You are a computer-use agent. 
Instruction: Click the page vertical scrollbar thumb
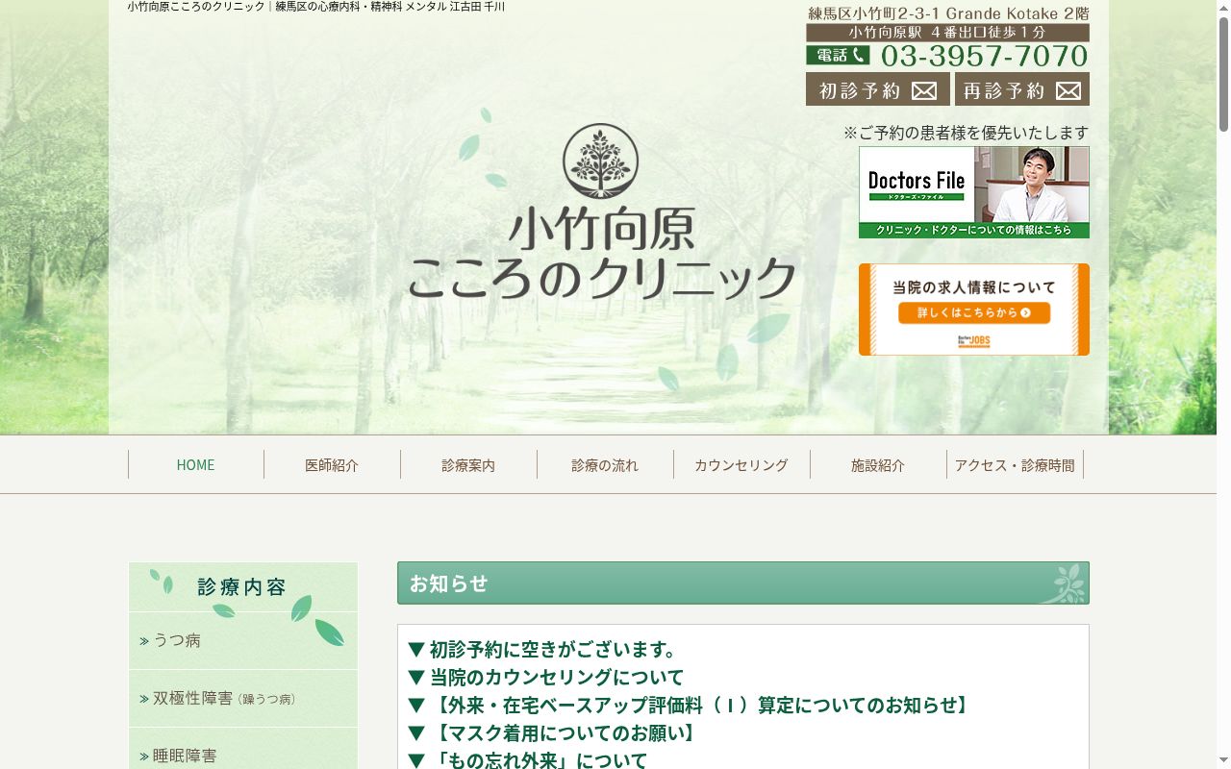coord(1223,72)
